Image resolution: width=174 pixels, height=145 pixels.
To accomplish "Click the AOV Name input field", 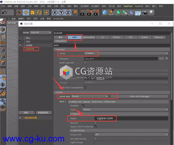I will [131, 118].
